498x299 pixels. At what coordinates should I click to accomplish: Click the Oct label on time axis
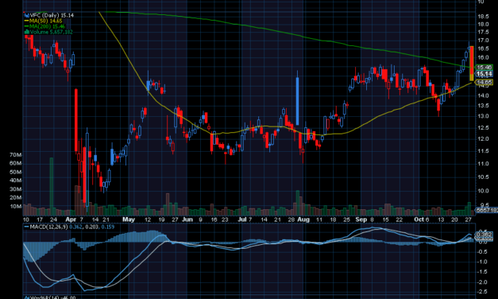point(419,219)
